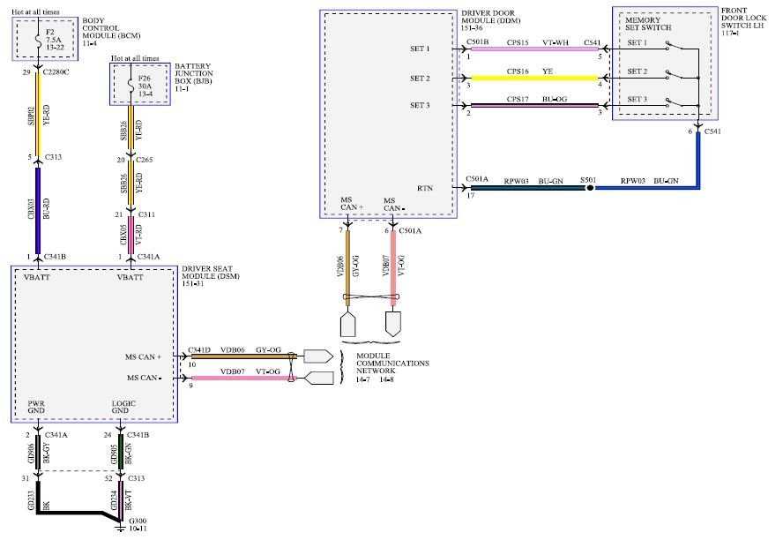Viewport: 783px width, 540px height.
Task: Click the C265 connector label
Action: pos(145,160)
